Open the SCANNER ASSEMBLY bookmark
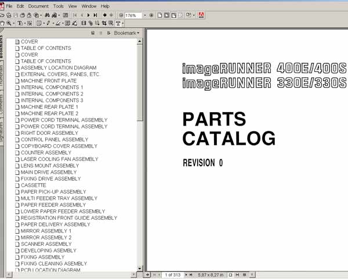Image resolution: width=348 pixels, height=279 pixels. (x=46, y=244)
